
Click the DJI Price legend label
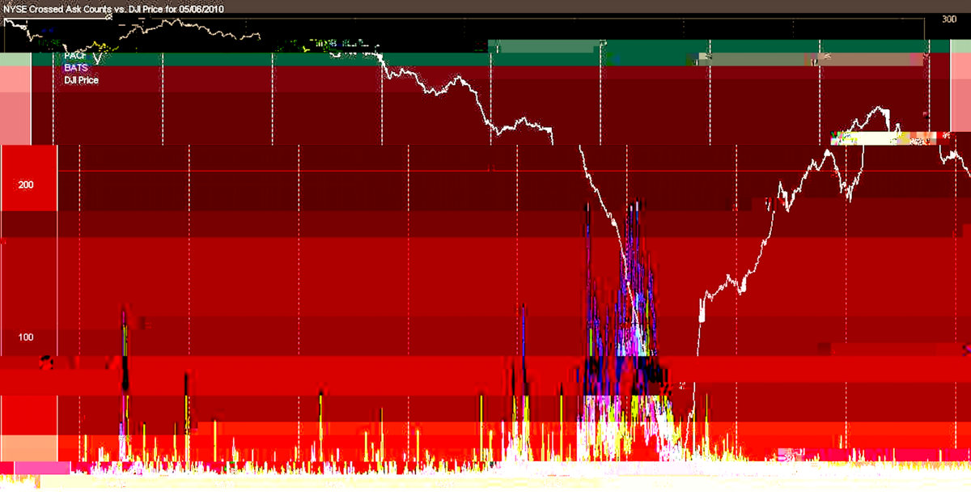81,80
